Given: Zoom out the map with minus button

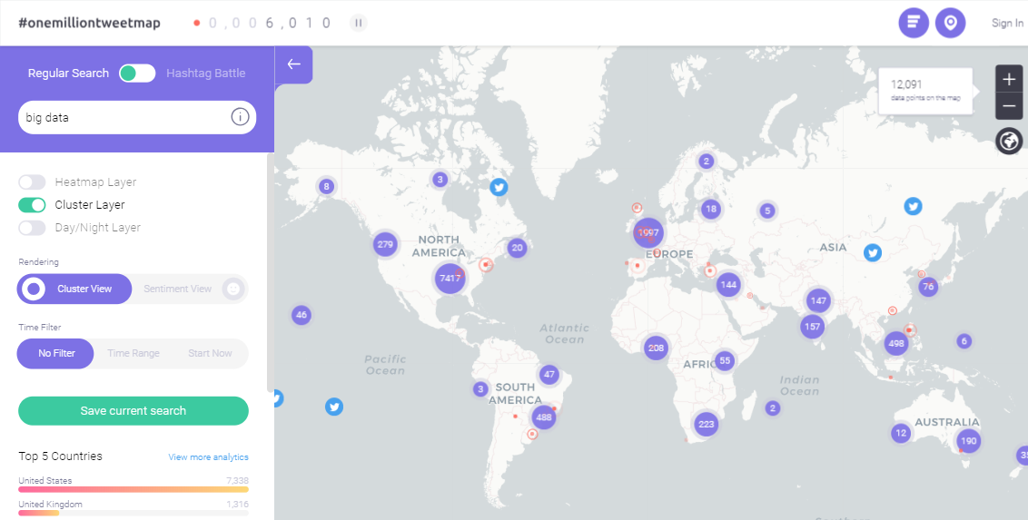Looking at the screenshot, I should [1009, 106].
